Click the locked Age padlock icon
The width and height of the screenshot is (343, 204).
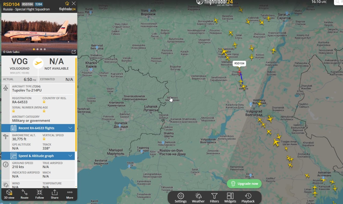[x=44, y=111]
